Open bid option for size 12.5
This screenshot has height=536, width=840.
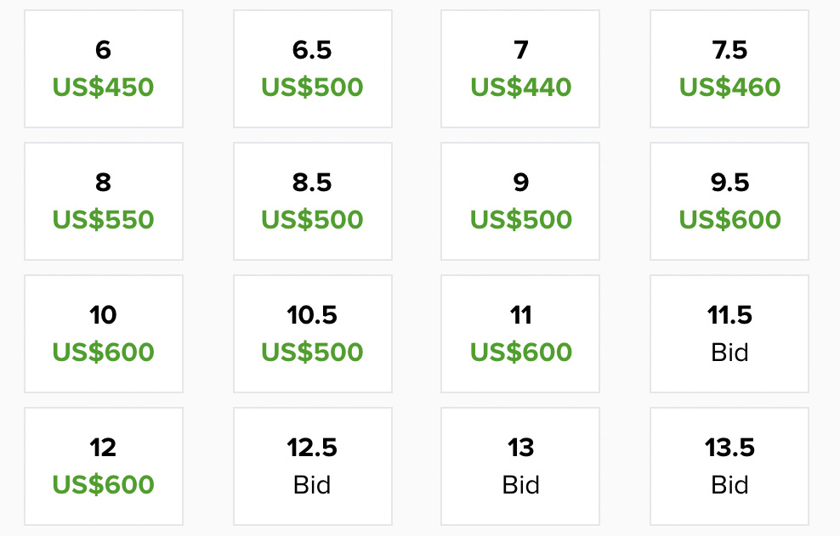[x=312, y=466]
